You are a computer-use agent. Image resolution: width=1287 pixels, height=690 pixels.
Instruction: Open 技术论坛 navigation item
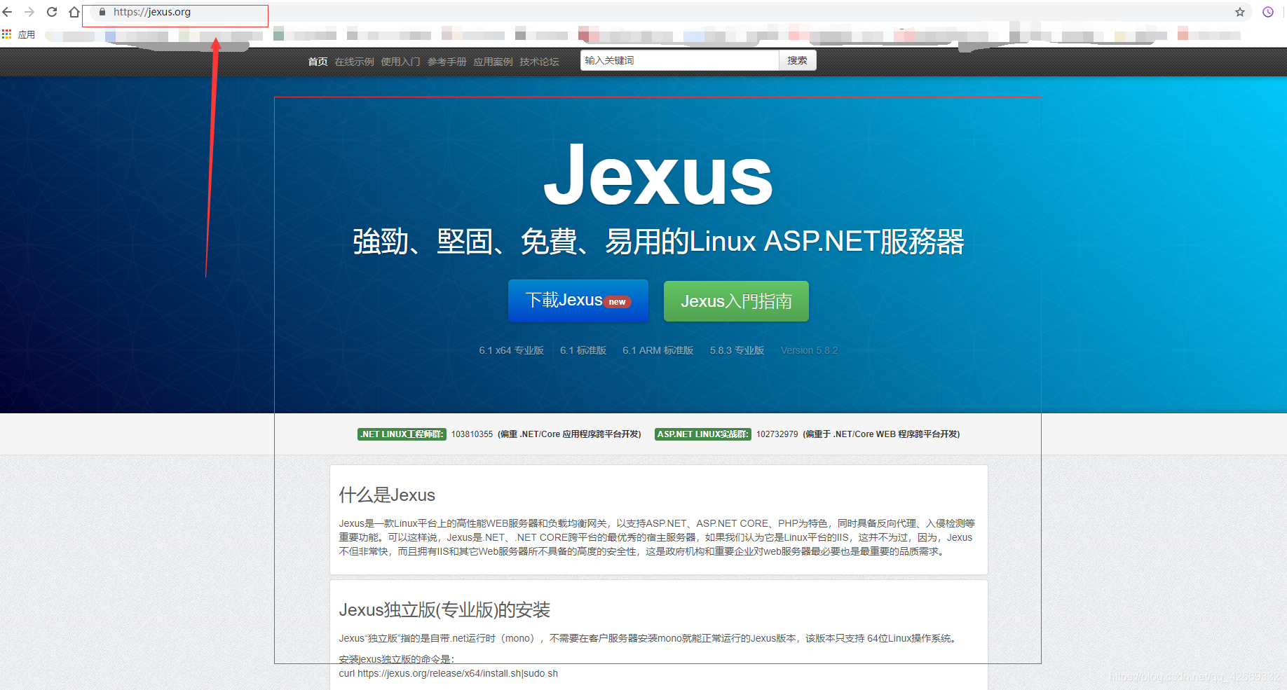tap(539, 62)
